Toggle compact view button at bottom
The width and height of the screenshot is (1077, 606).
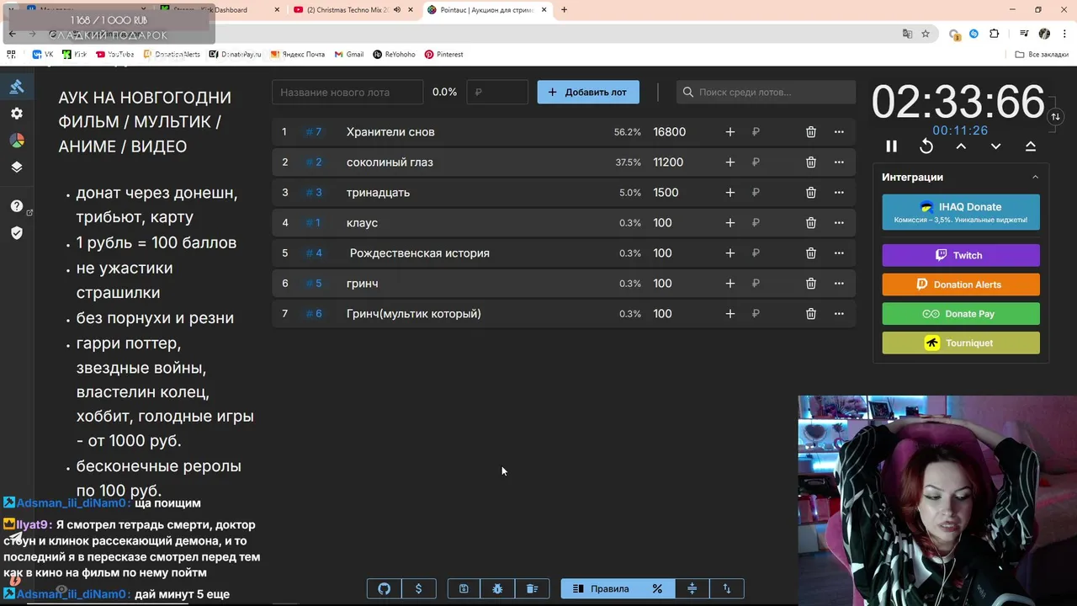(692, 589)
